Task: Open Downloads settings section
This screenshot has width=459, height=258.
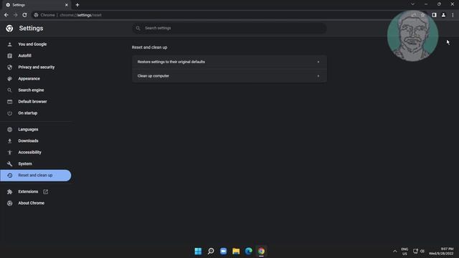Action: (x=28, y=140)
